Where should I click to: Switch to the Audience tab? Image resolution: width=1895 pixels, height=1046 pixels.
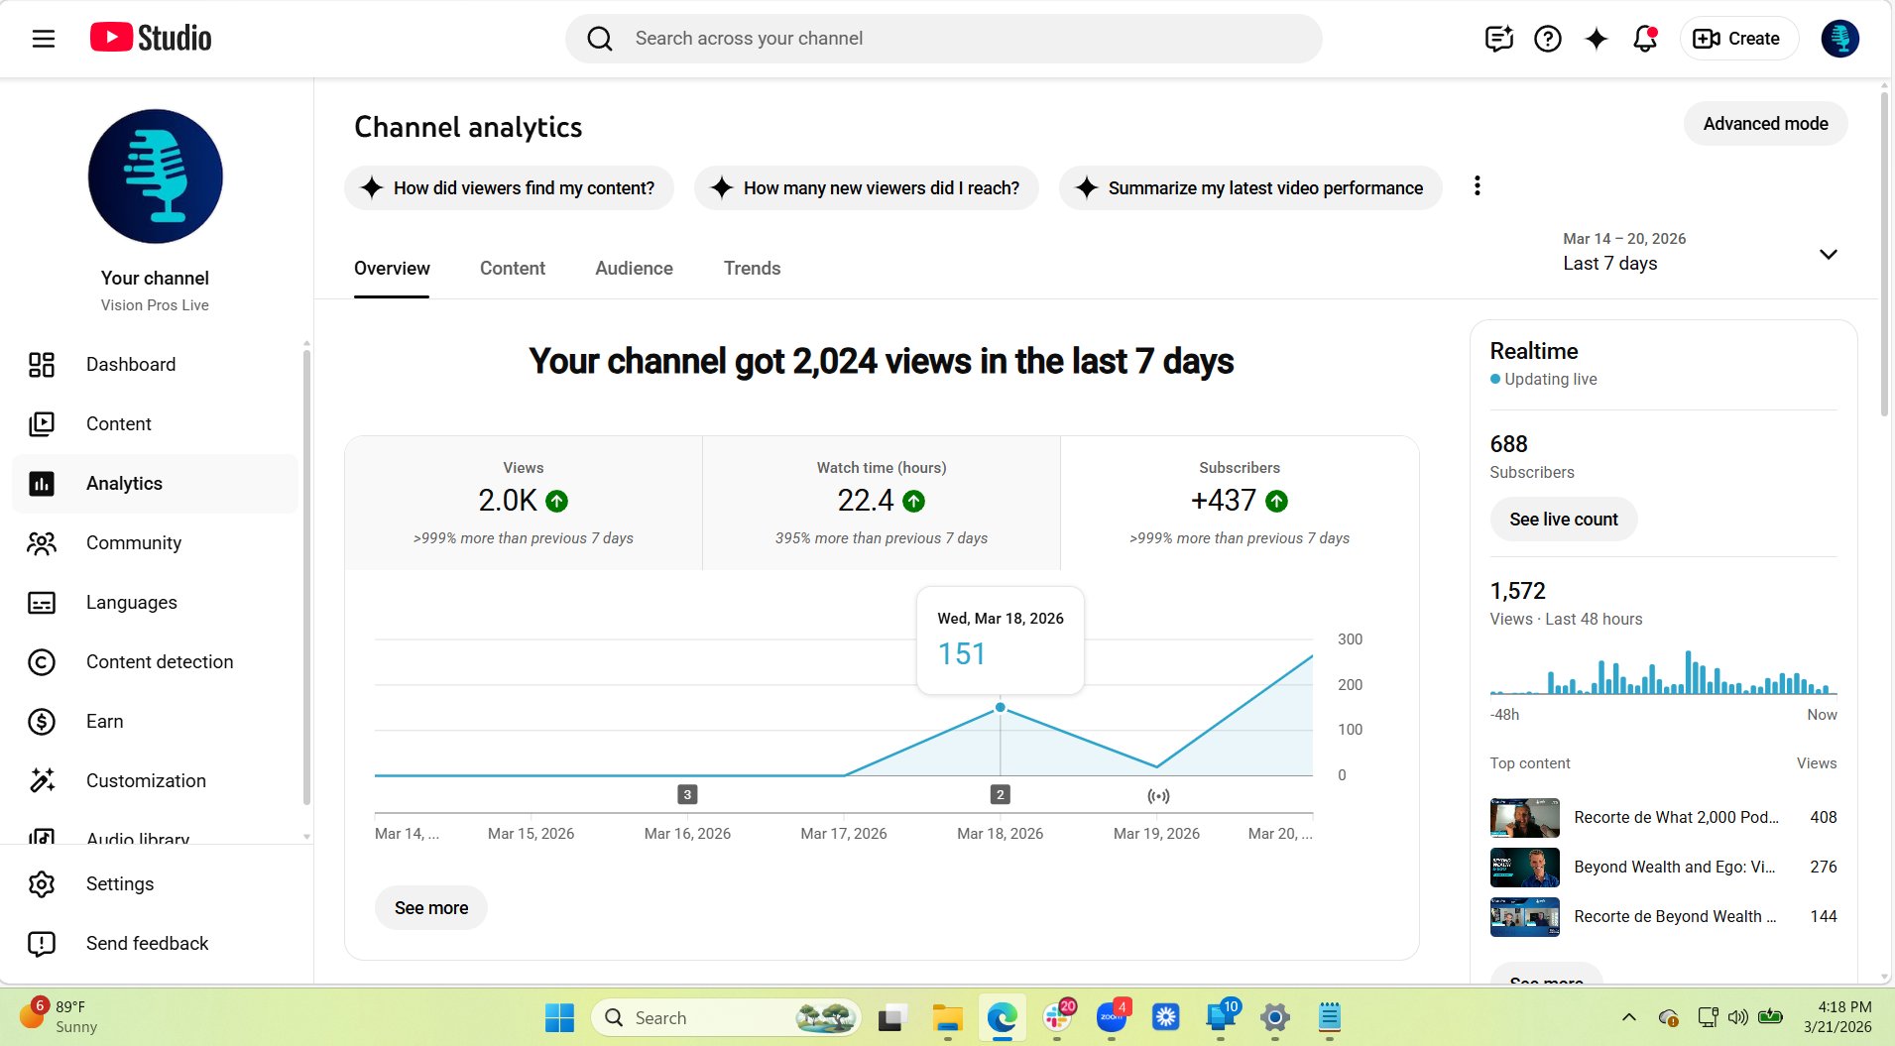click(x=634, y=268)
